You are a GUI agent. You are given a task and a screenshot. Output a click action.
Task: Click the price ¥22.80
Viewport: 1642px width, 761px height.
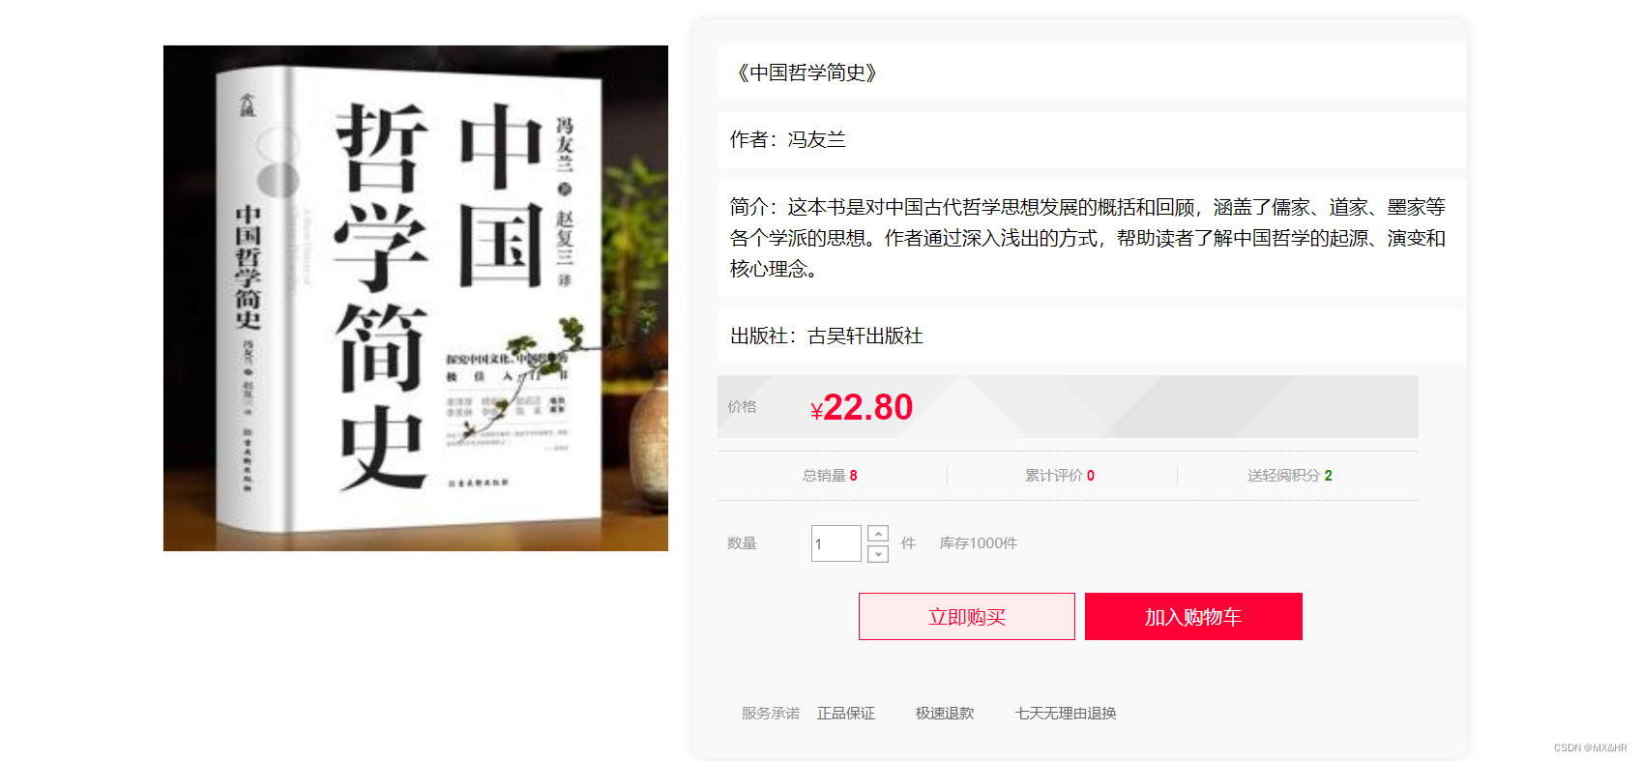(862, 407)
